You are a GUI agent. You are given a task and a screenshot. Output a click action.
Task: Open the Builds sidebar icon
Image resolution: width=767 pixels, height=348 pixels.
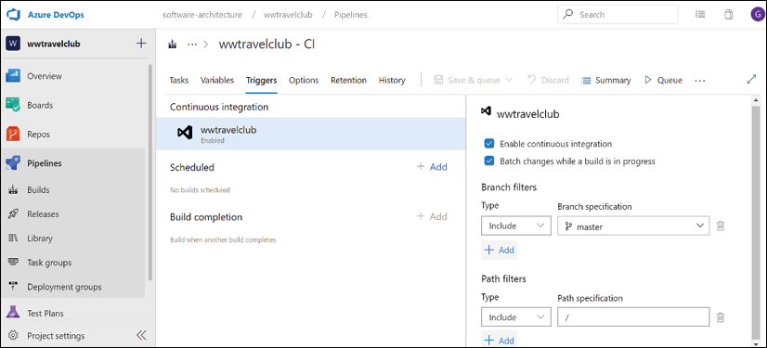point(13,190)
